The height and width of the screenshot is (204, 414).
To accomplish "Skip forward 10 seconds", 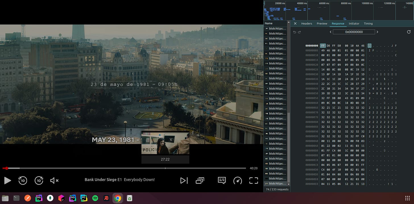I will click(x=39, y=180).
